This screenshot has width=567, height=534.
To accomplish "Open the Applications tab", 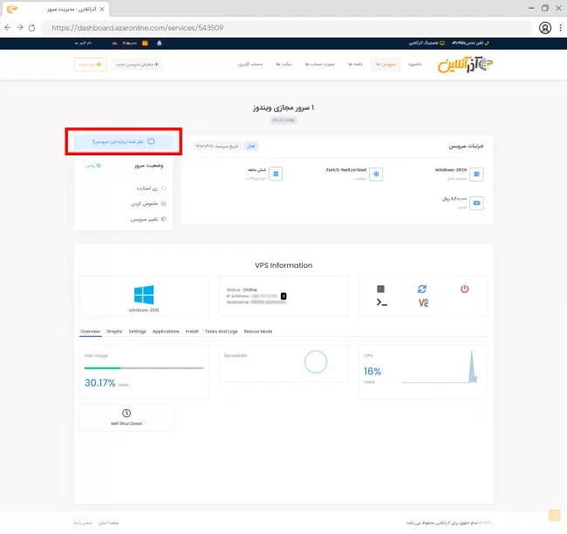I will (x=166, y=332).
